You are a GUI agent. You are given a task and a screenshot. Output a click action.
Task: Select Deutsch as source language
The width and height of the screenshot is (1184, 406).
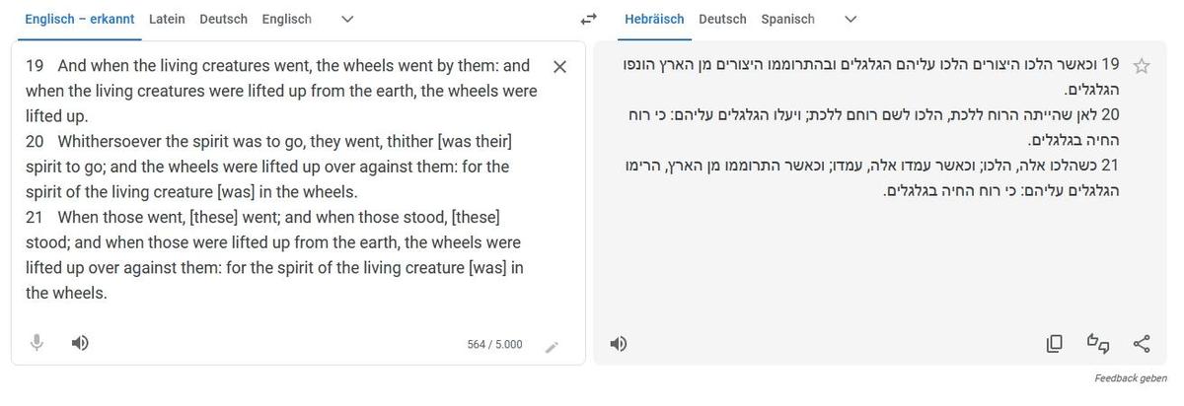coord(223,19)
